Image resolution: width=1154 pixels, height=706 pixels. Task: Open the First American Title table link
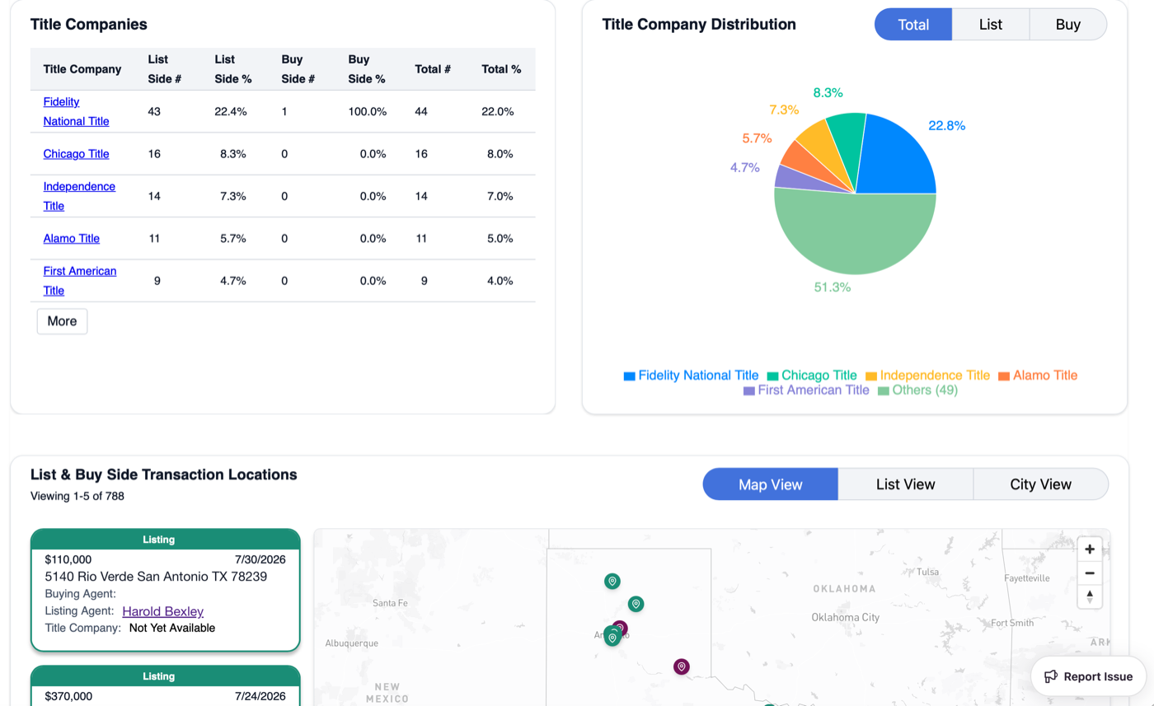(x=80, y=281)
